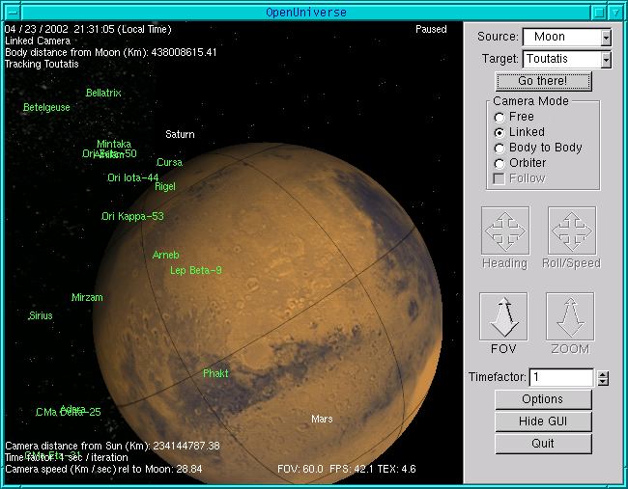The width and height of the screenshot is (628, 489).
Task: Toggle the Follow checkbox
Action: click(x=500, y=178)
